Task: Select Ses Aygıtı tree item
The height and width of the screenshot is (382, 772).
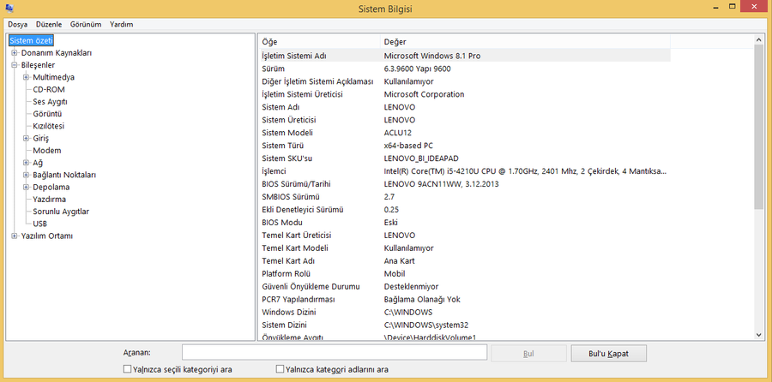Action: click(x=51, y=102)
